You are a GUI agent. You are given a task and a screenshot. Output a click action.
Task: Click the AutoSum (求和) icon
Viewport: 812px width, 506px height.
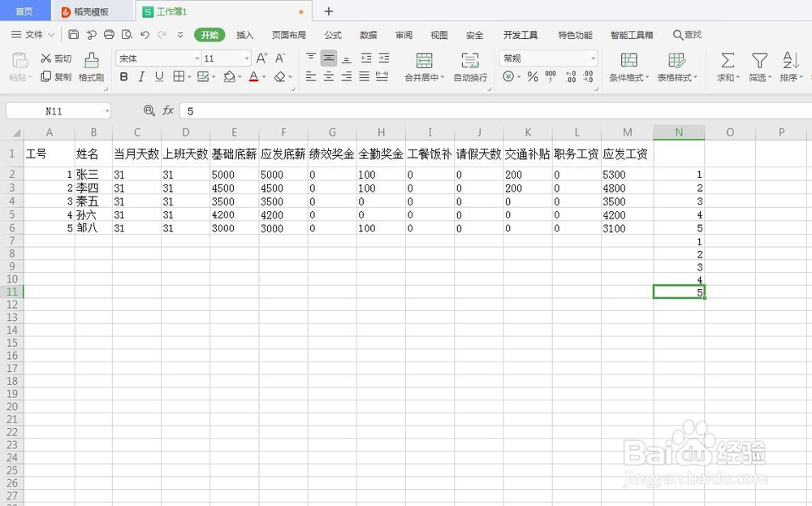727,65
